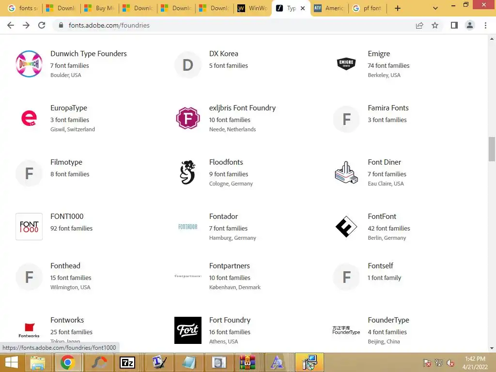
Task: Open the exljbris Font Foundry link
Action: [x=242, y=108]
